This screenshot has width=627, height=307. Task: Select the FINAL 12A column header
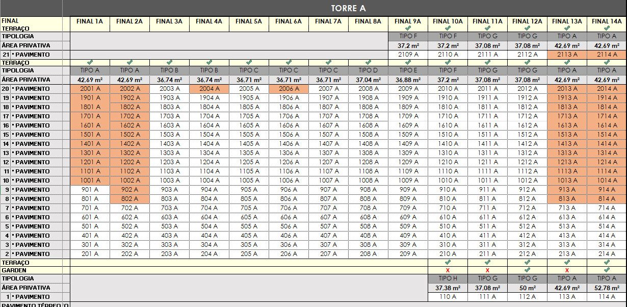tap(527, 21)
